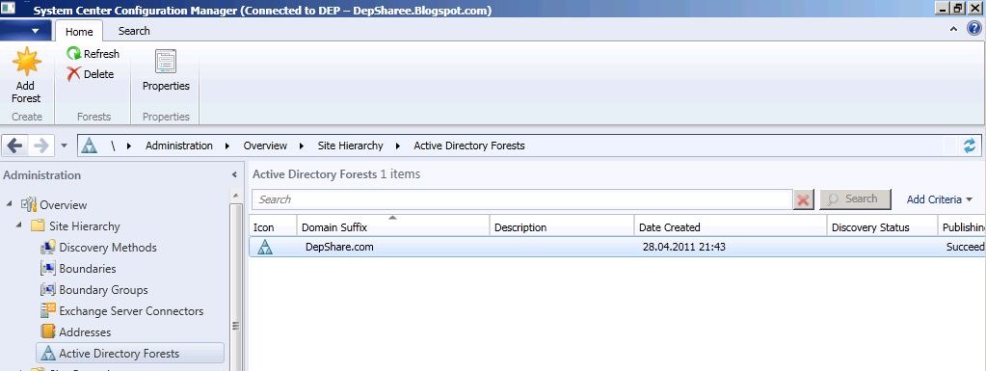This screenshot has height=371, width=986.
Task: Open Boundary Groups in the tree
Action: pos(104,290)
